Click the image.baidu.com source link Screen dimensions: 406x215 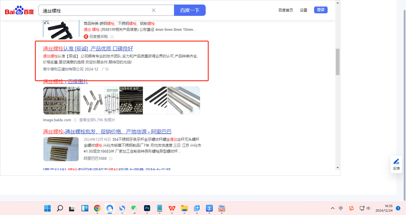click(57, 120)
